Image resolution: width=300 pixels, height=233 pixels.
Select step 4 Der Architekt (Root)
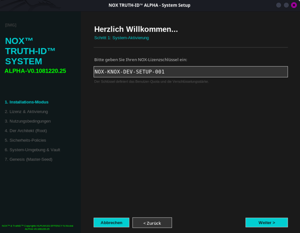point(26,131)
